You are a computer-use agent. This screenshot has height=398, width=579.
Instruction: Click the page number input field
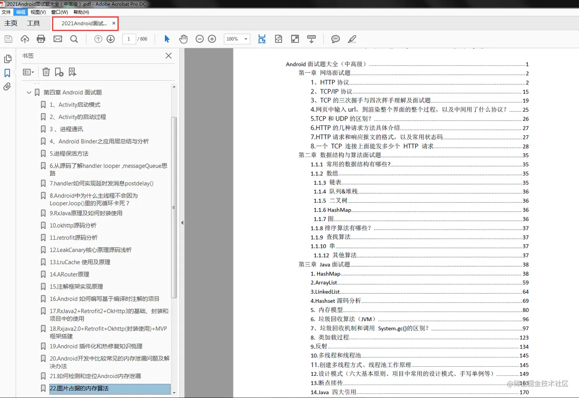pyautogui.click(x=129, y=39)
